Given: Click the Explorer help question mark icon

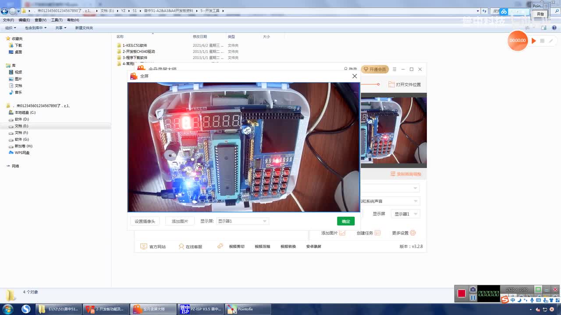Looking at the screenshot, I should (554, 28).
